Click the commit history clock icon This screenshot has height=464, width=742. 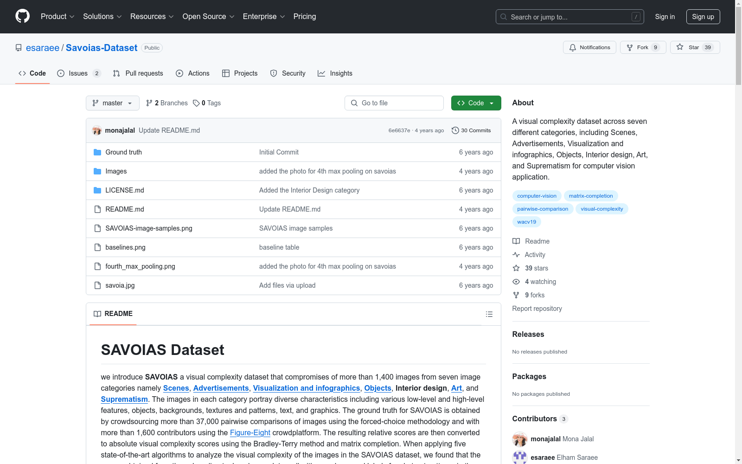click(455, 130)
